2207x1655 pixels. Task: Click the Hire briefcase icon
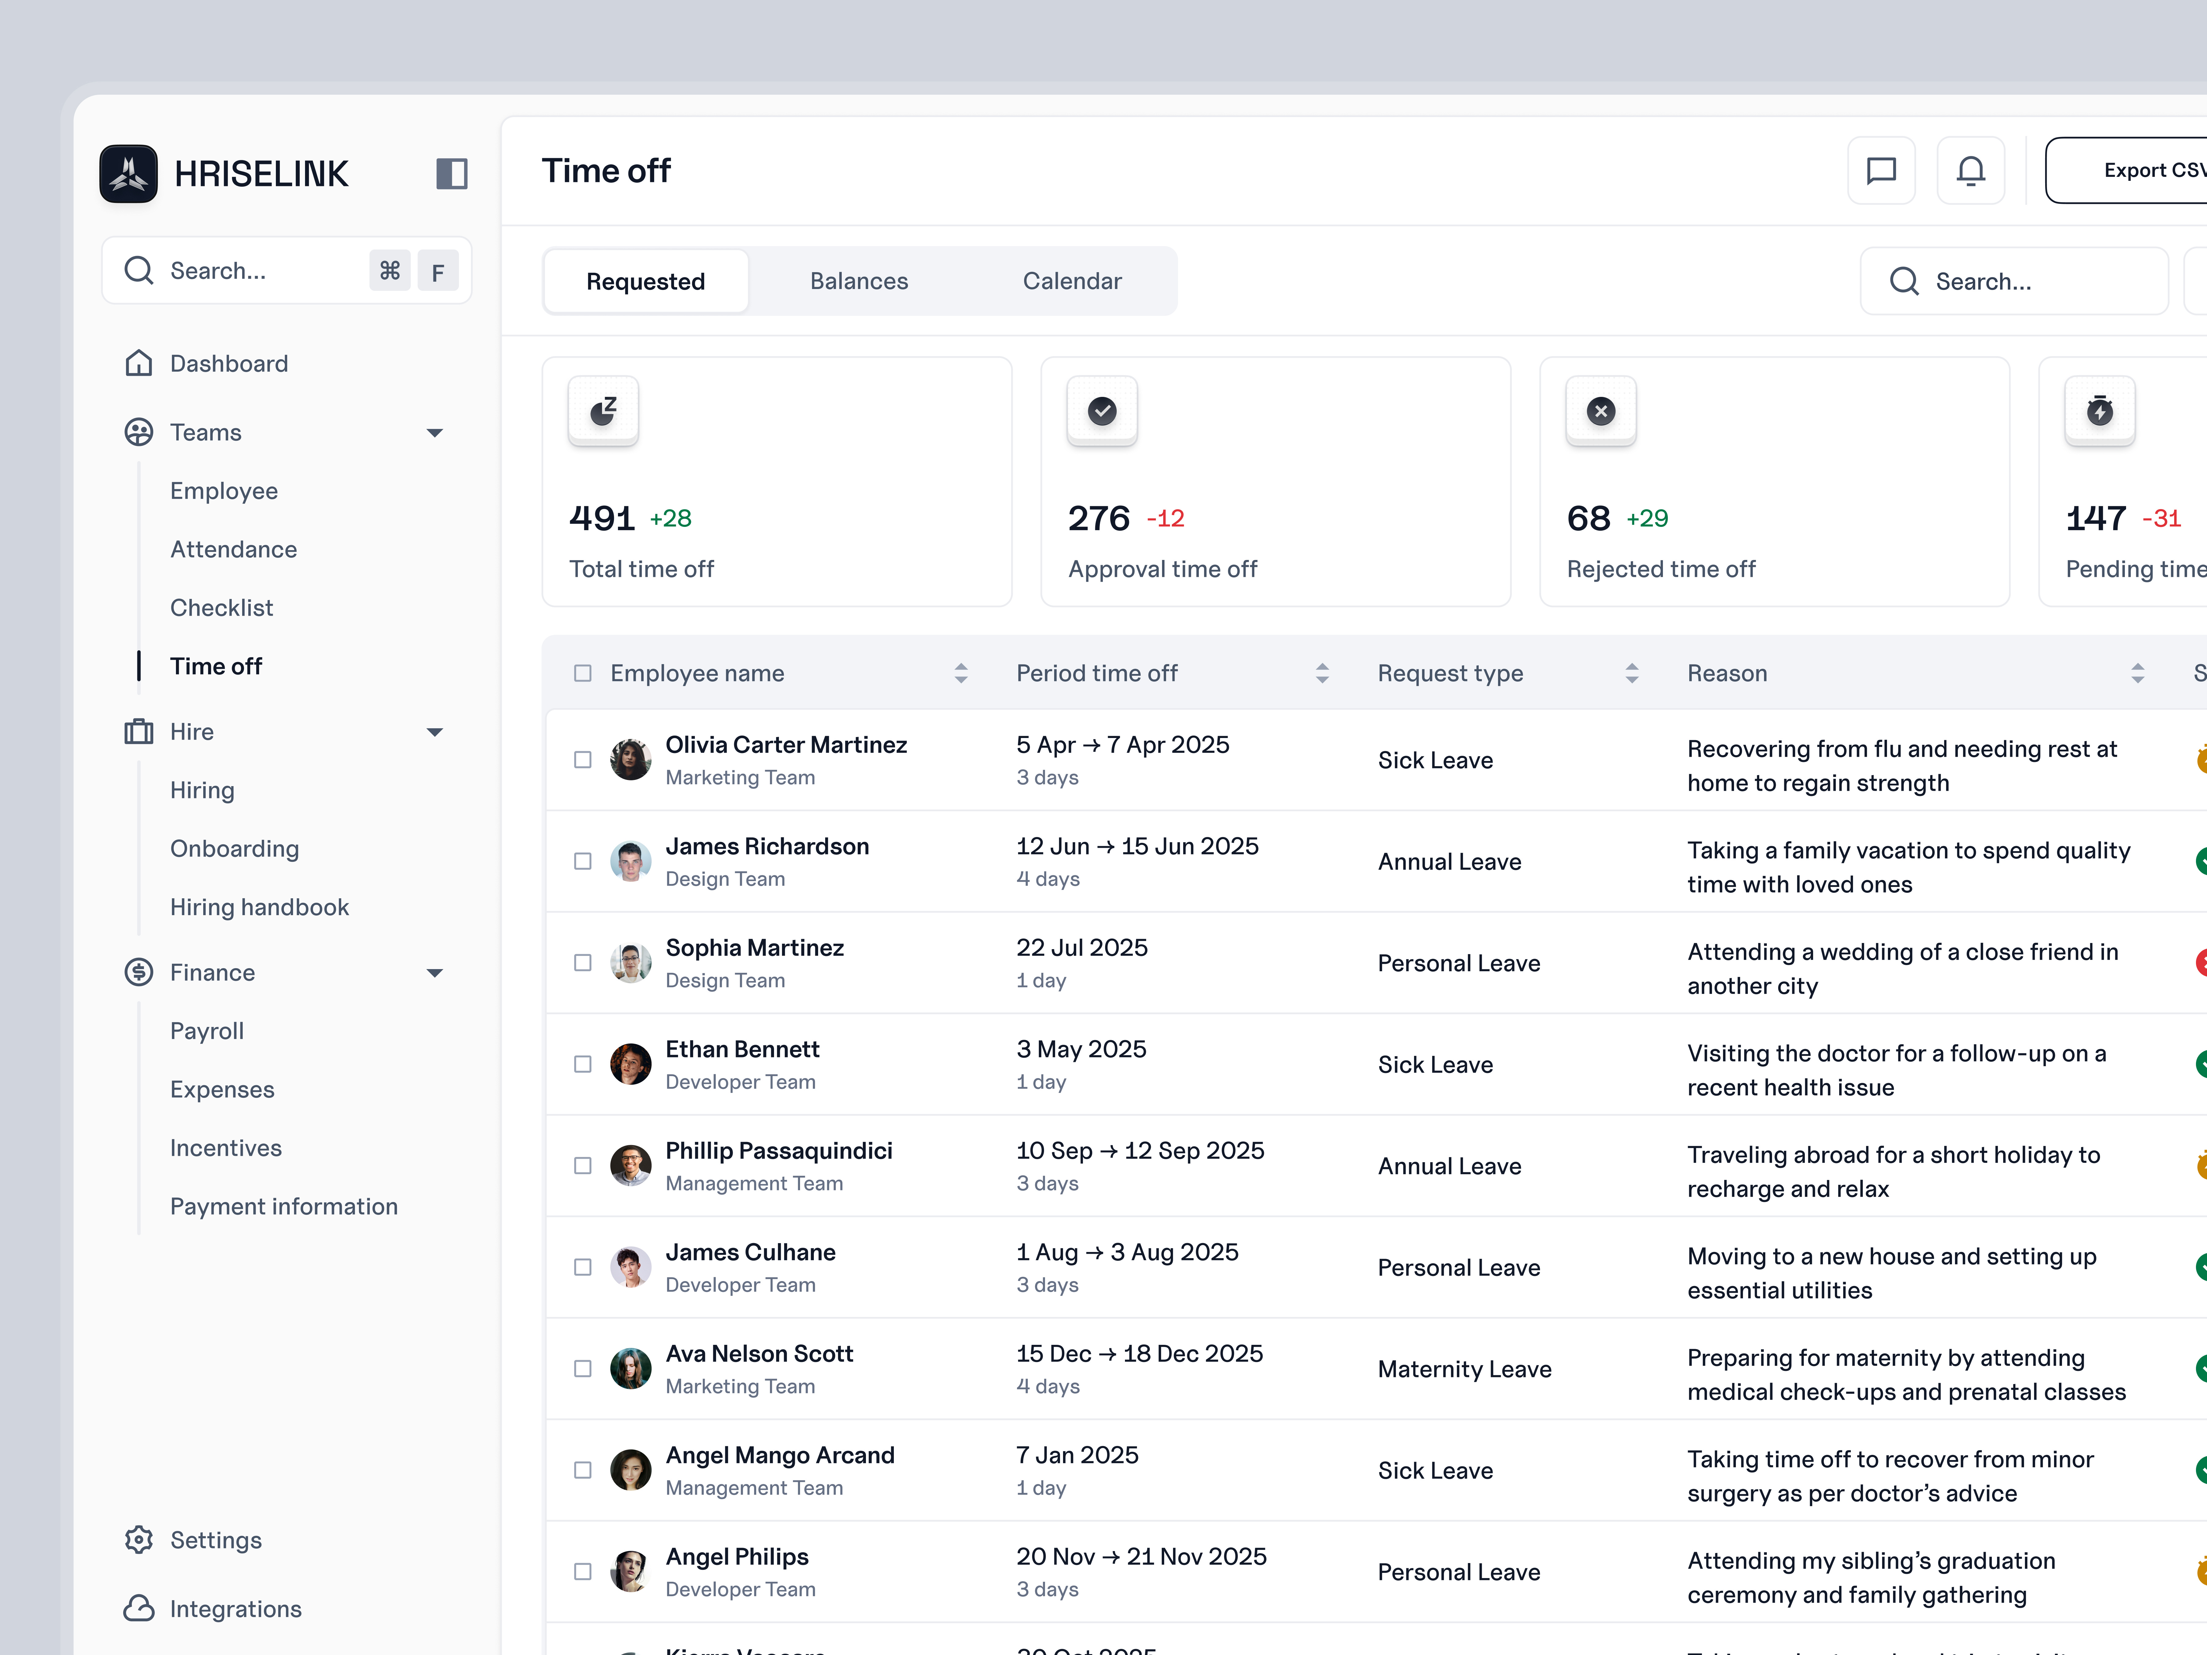tap(139, 731)
